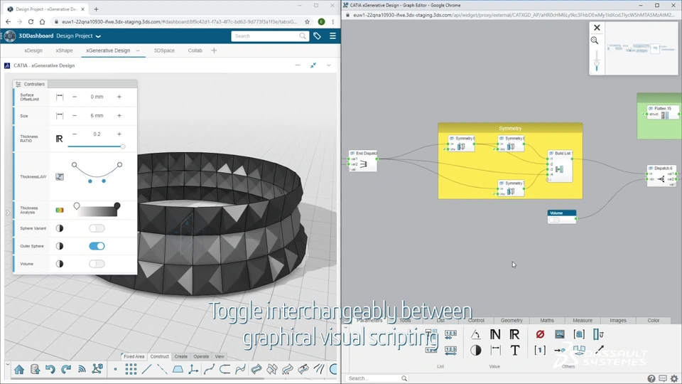Adjust the Thickness RATIO slider handle
Viewport: 682px width, 384px height.
pos(123,146)
